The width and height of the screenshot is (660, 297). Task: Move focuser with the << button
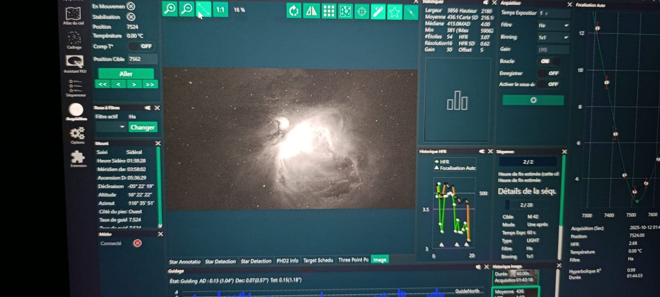point(102,84)
